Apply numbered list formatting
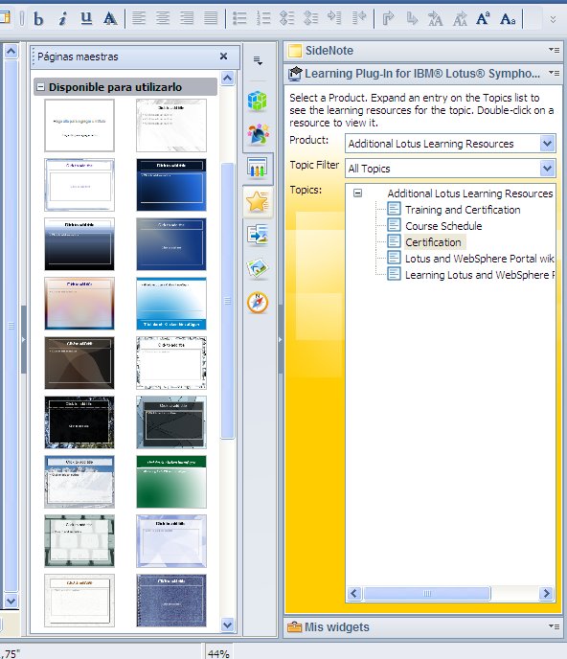Image resolution: width=567 pixels, height=659 pixels. coord(263,18)
